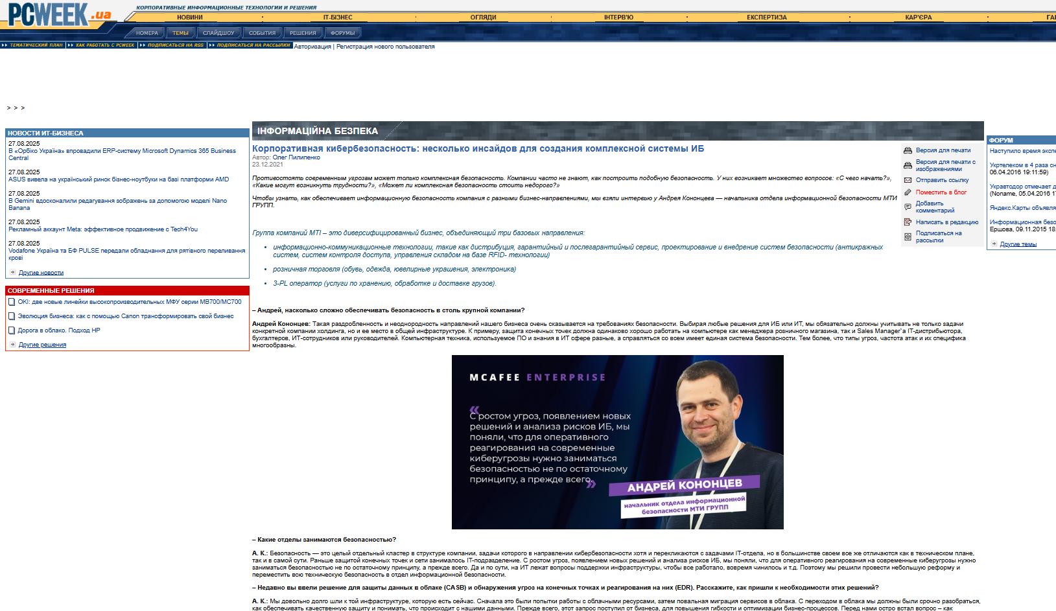Switch to the ТЕМЫ tab
The image size is (1056, 611).
point(181,33)
